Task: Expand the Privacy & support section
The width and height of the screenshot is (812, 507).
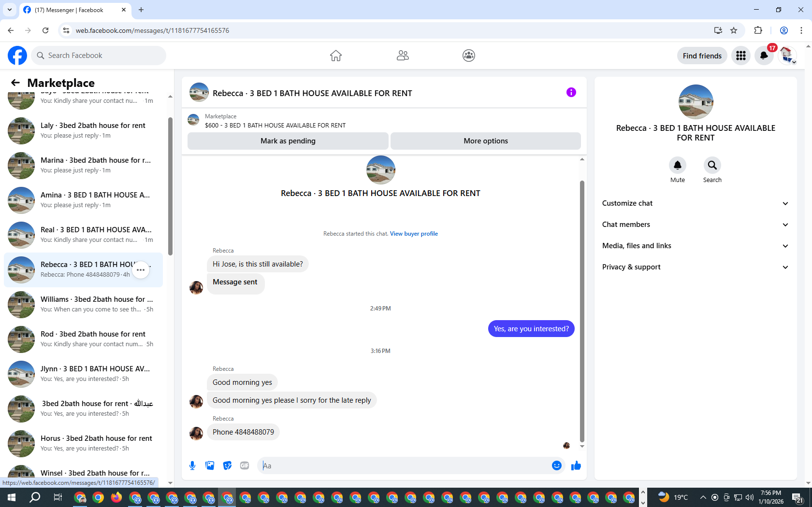Action: coord(696,267)
